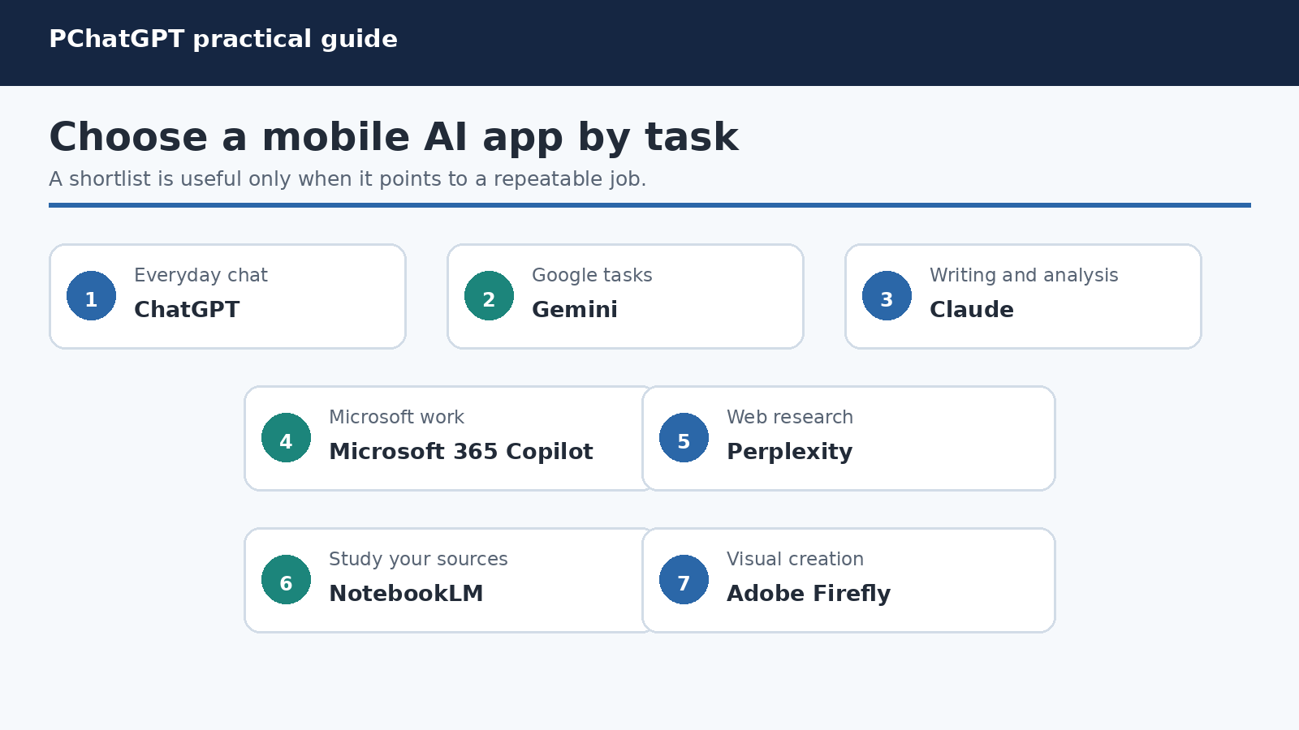The image size is (1299, 730).
Task: Select the ChatGPT app name
Action: point(187,310)
